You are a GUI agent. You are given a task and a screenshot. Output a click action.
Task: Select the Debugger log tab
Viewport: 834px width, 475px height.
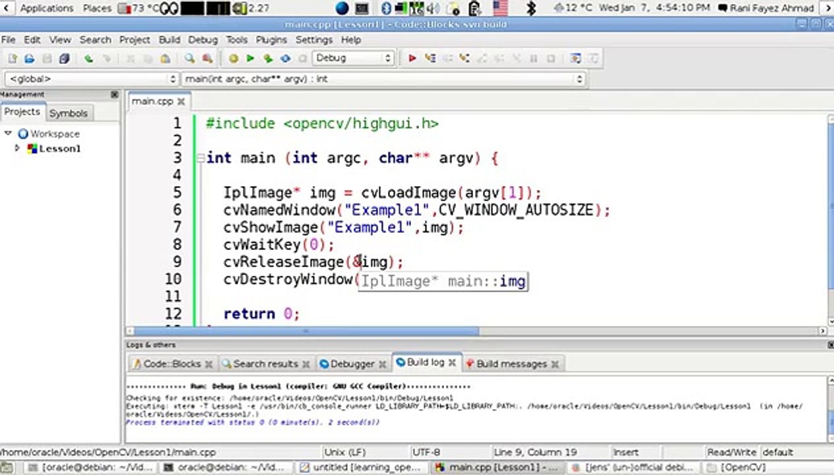tap(352, 364)
